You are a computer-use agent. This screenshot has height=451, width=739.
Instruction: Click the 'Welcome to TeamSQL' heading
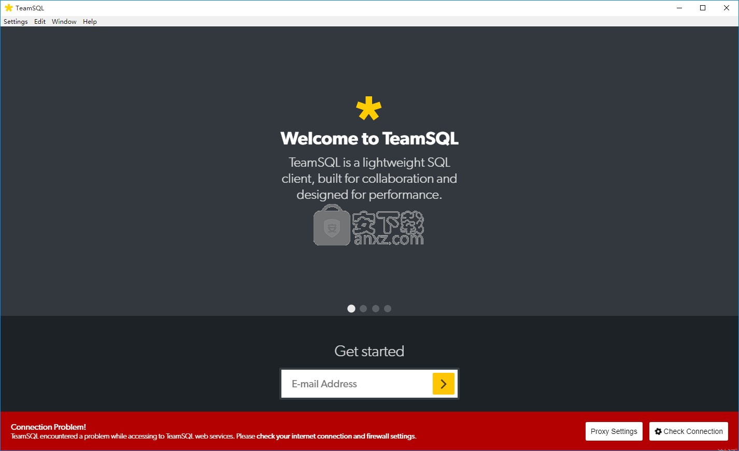click(369, 138)
